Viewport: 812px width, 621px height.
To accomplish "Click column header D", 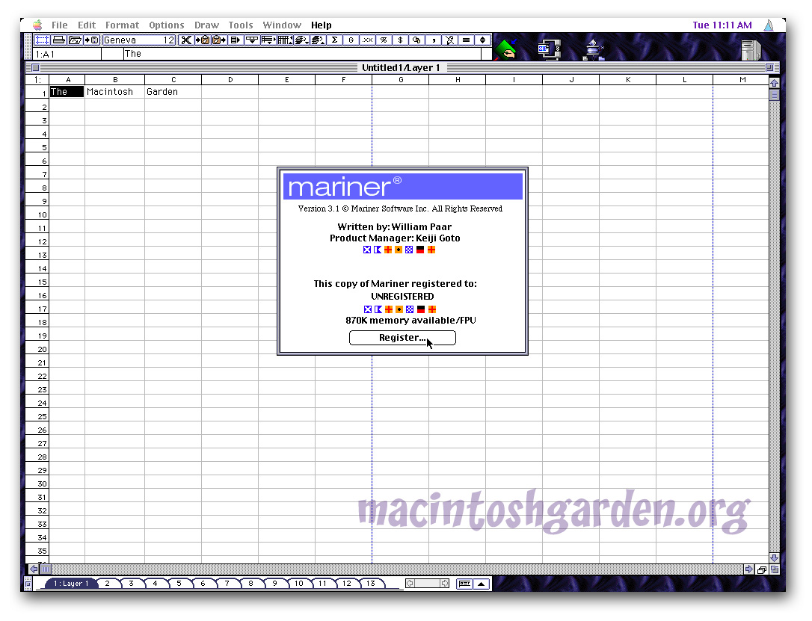I will pos(230,80).
